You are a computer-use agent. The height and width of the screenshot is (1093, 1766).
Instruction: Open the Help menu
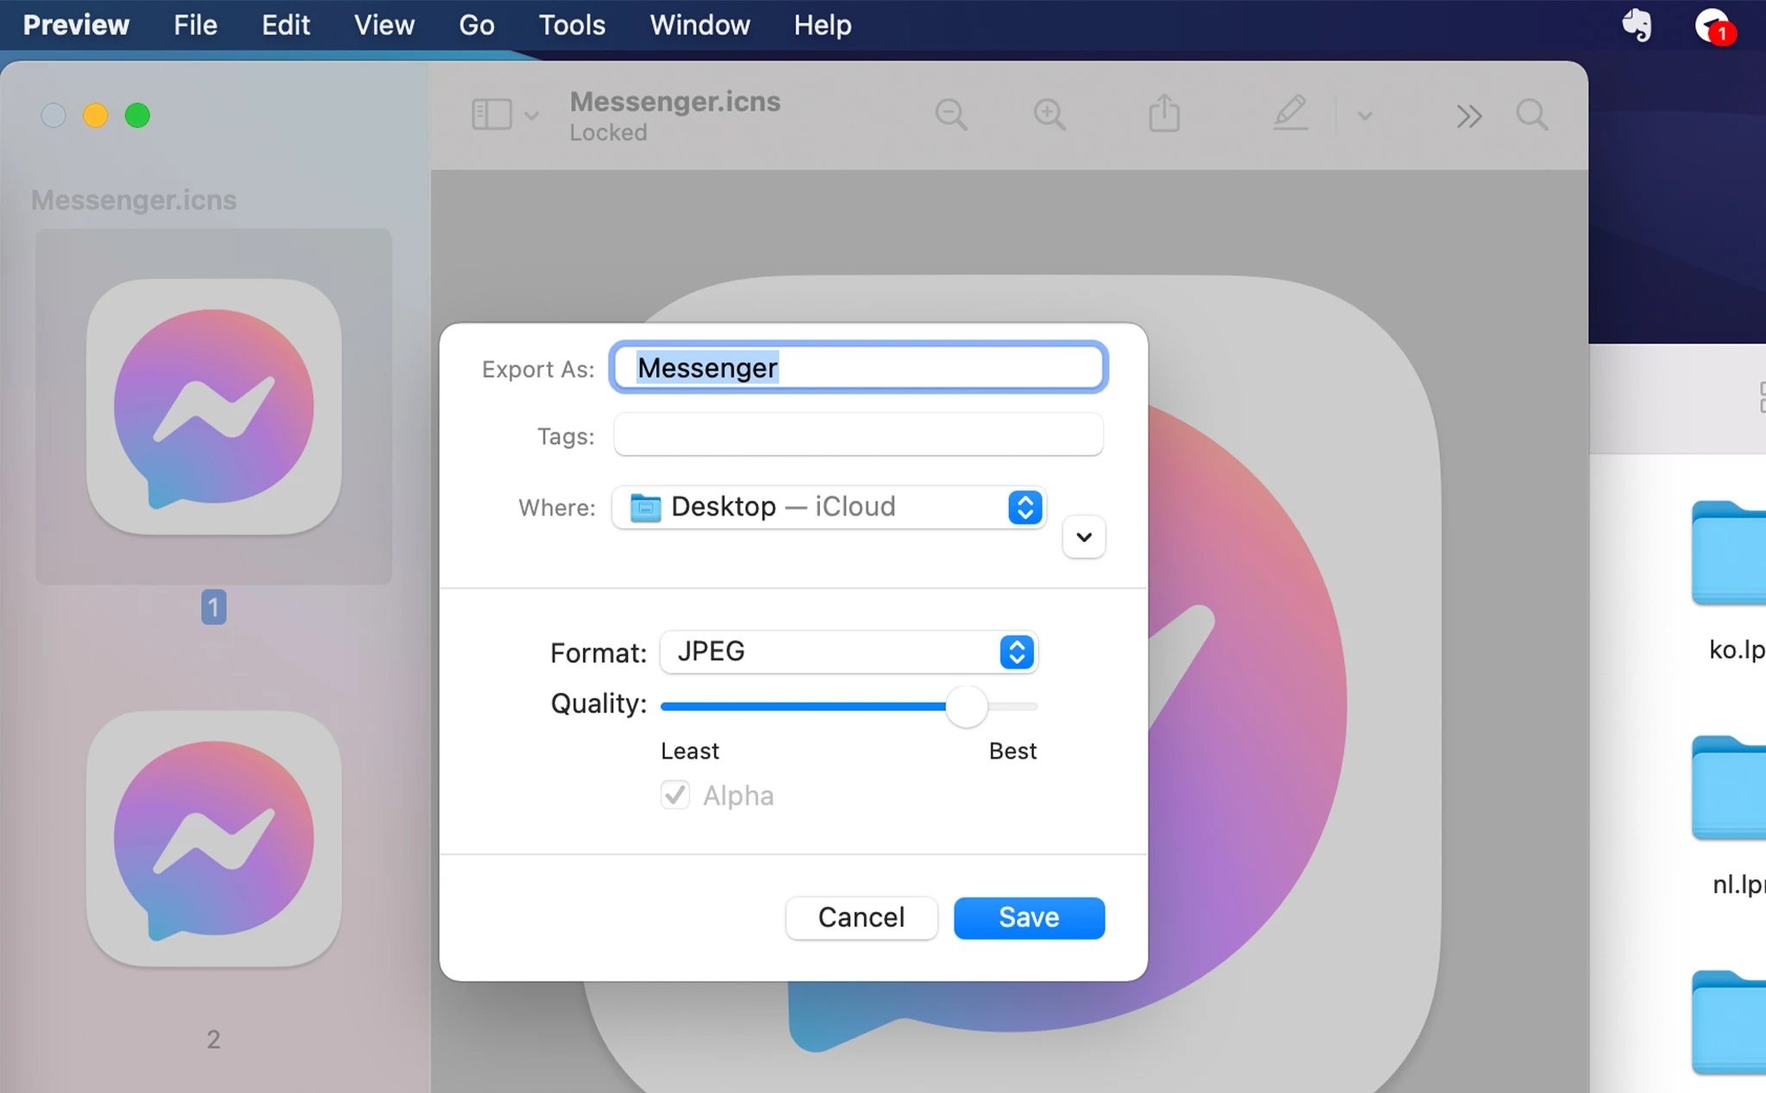(823, 25)
